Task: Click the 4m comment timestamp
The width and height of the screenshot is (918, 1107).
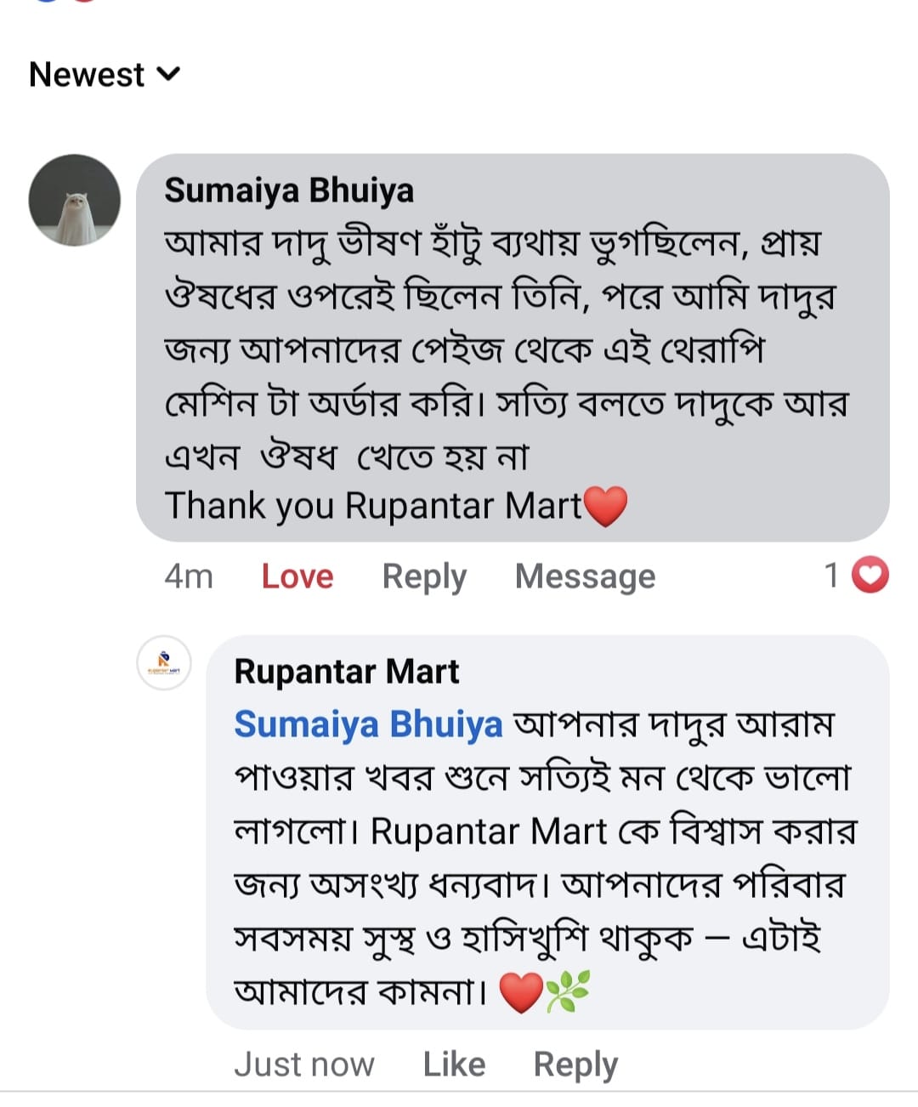Action: pos(188,576)
